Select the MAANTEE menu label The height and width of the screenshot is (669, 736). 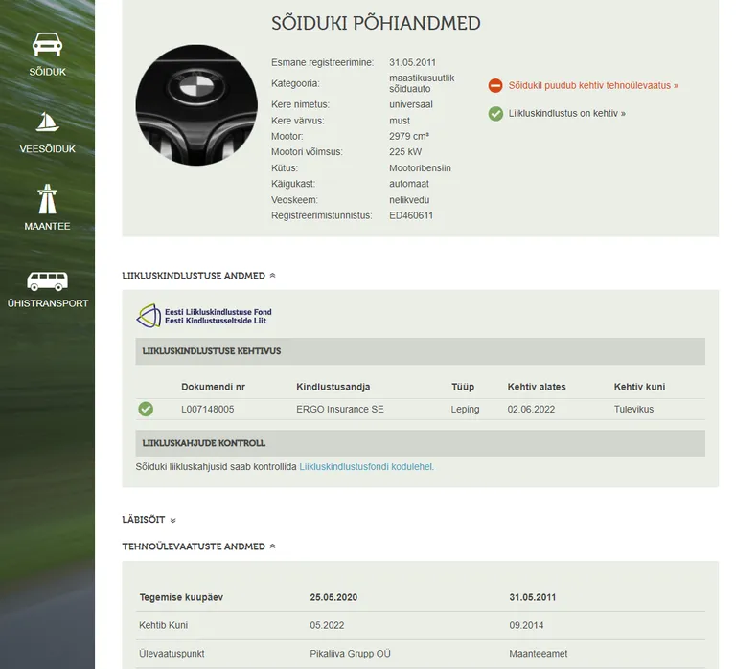(x=47, y=226)
